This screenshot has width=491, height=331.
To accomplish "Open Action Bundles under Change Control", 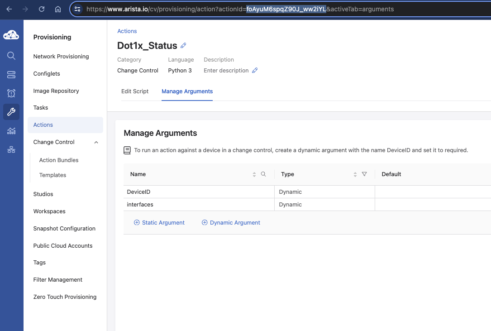I will click(x=59, y=160).
